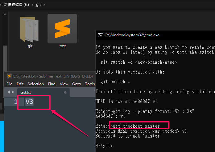Click the 'If you want to create a new branch' line
The image size is (215, 152).
(155, 47)
